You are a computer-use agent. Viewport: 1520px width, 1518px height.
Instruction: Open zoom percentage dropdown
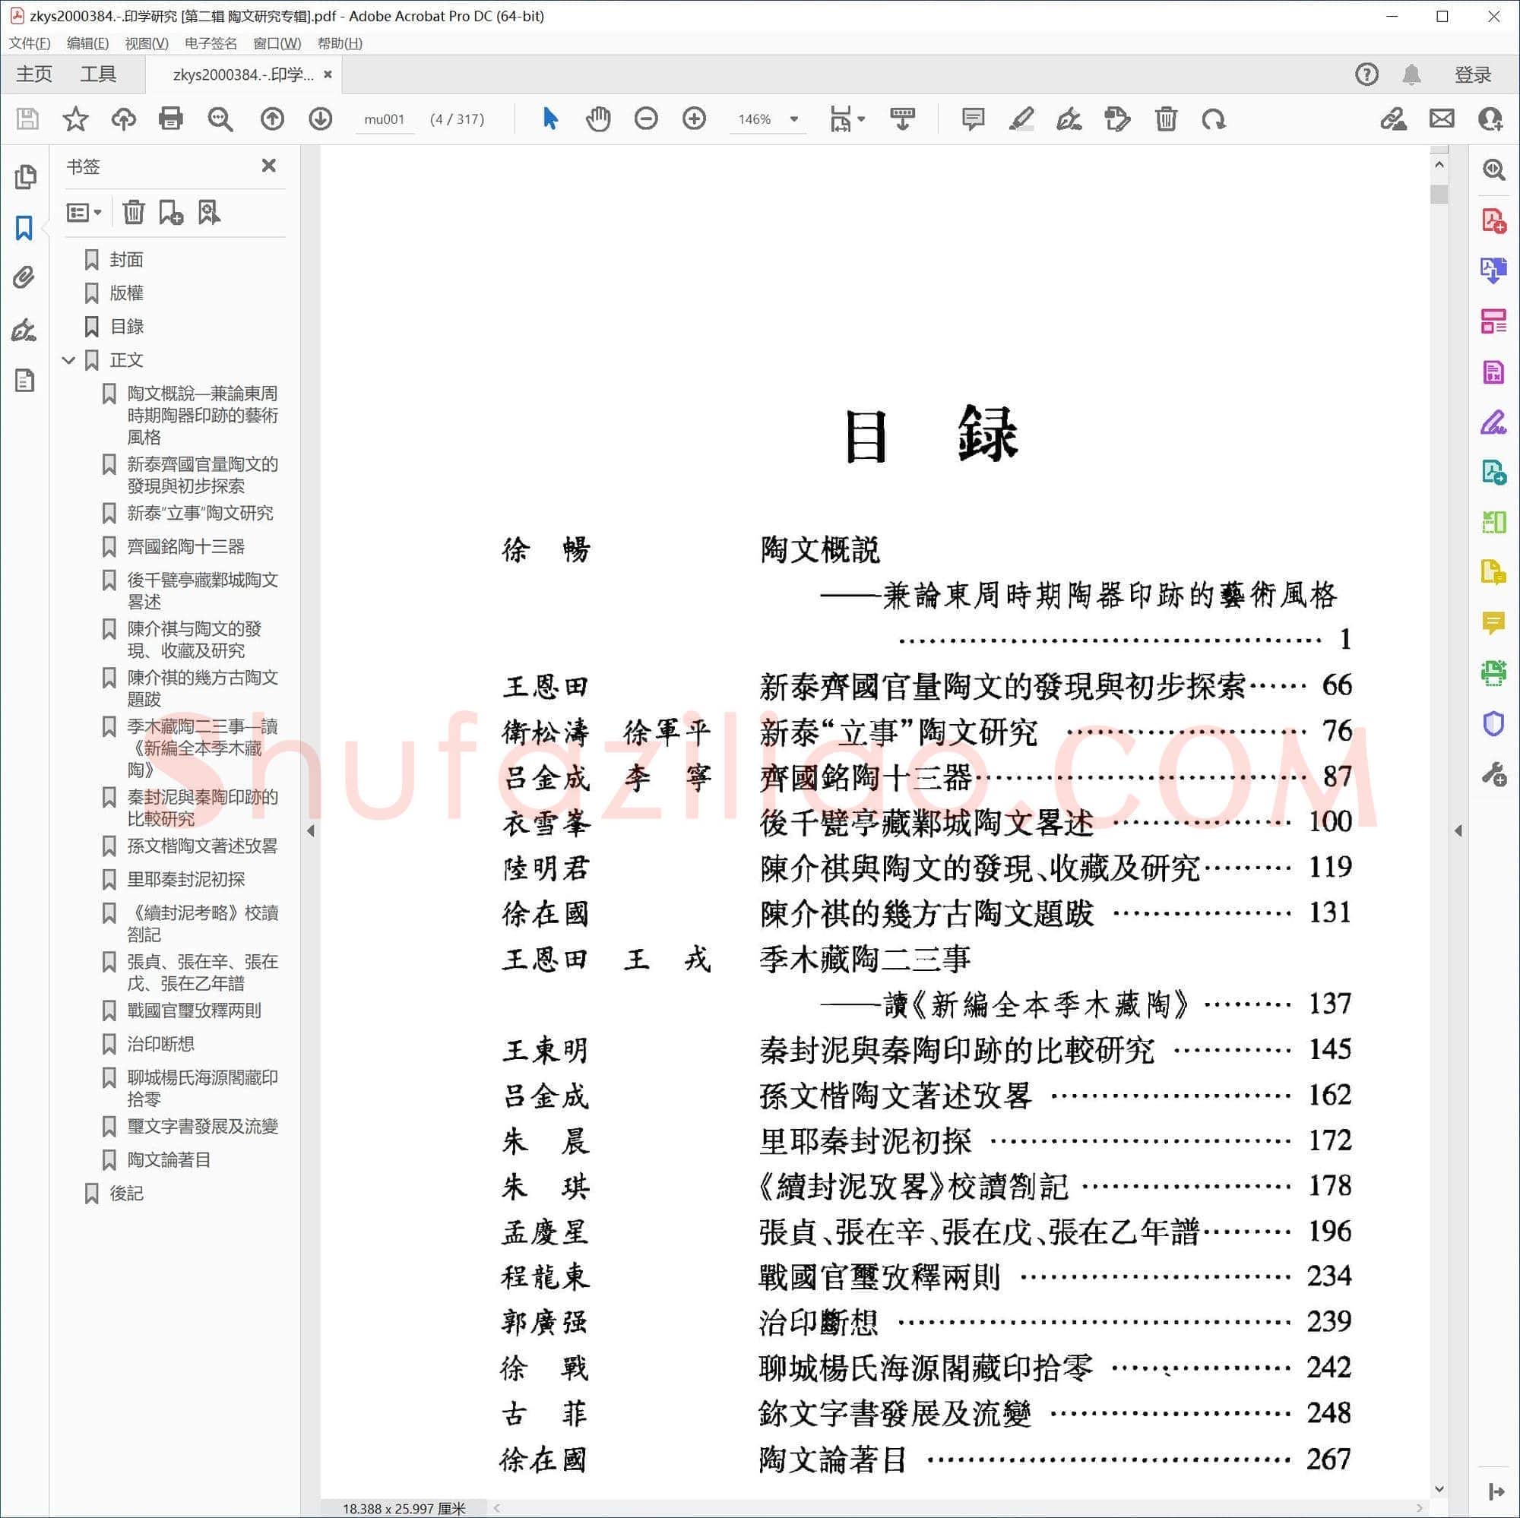[x=795, y=119]
